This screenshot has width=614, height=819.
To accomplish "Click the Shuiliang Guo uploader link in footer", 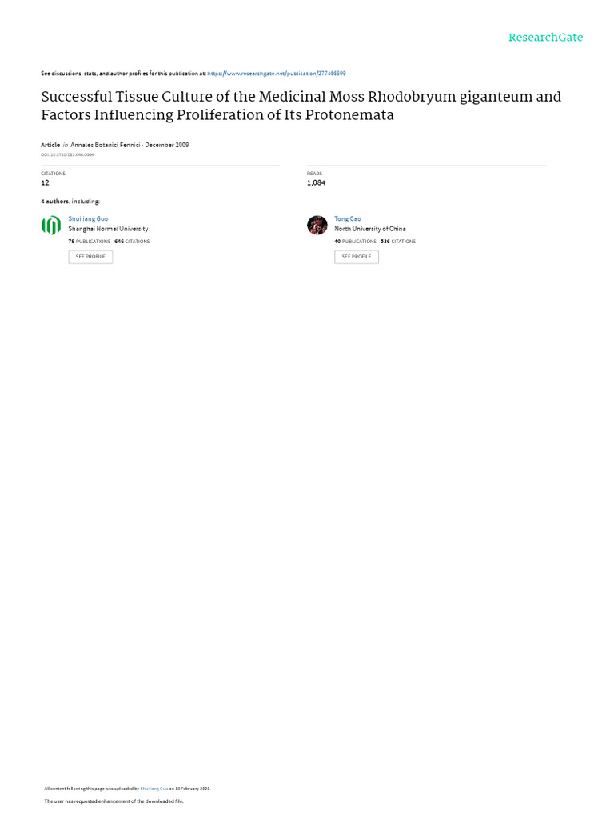I will tap(154, 789).
